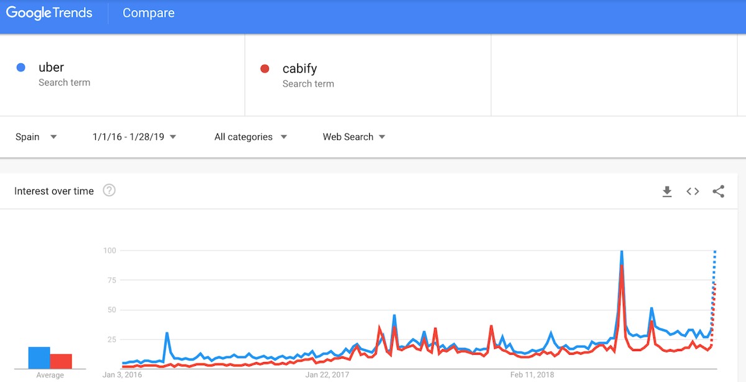The height and width of the screenshot is (382, 746).
Task: Open the Interest over time help icon
Action: (x=109, y=191)
